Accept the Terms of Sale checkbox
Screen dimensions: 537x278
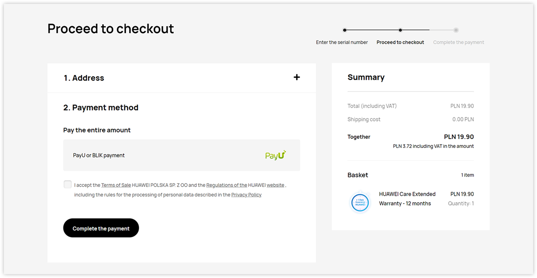click(x=67, y=184)
